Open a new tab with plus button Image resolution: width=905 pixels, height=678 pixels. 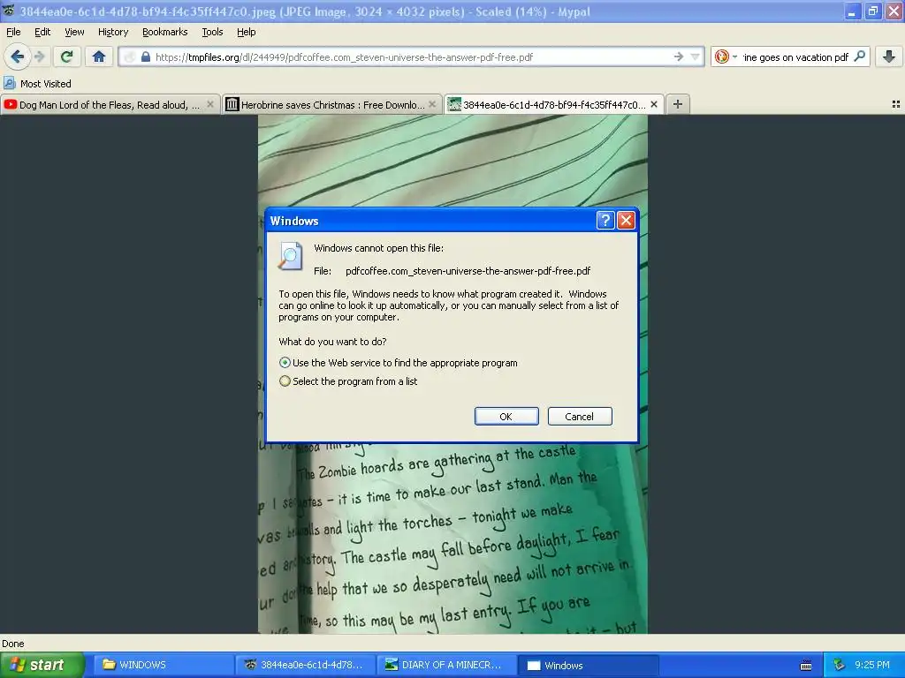(x=678, y=104)
